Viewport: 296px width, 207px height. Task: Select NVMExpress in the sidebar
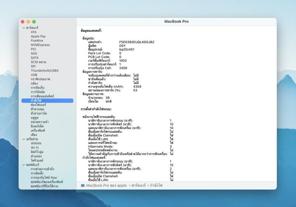click(40, 45)
